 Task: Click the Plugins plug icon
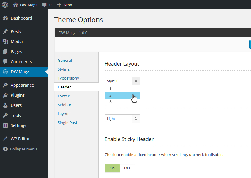coord(5,95)
